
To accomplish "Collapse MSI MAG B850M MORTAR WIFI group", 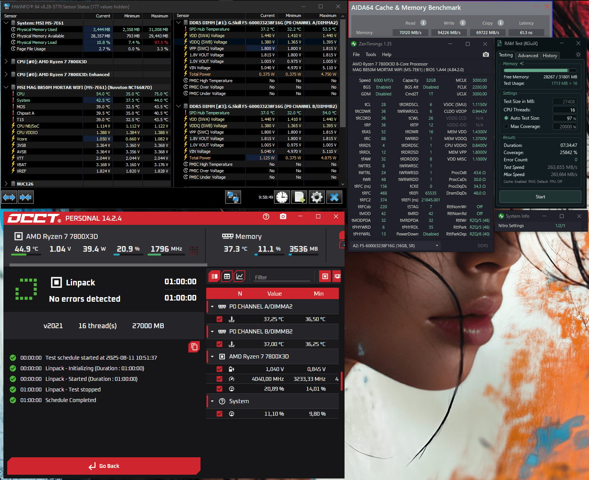I will click(6, 87).
